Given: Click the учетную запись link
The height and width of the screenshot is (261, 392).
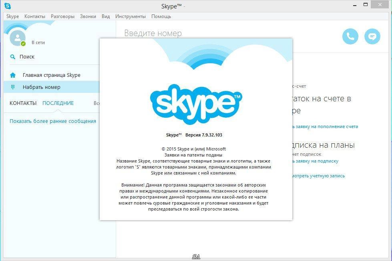Looking at the screenshot, I should (318, 176).
